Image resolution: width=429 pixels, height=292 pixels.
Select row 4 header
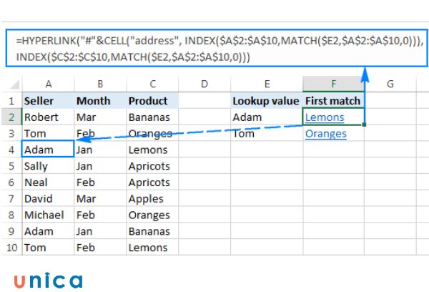pos(11,150)
